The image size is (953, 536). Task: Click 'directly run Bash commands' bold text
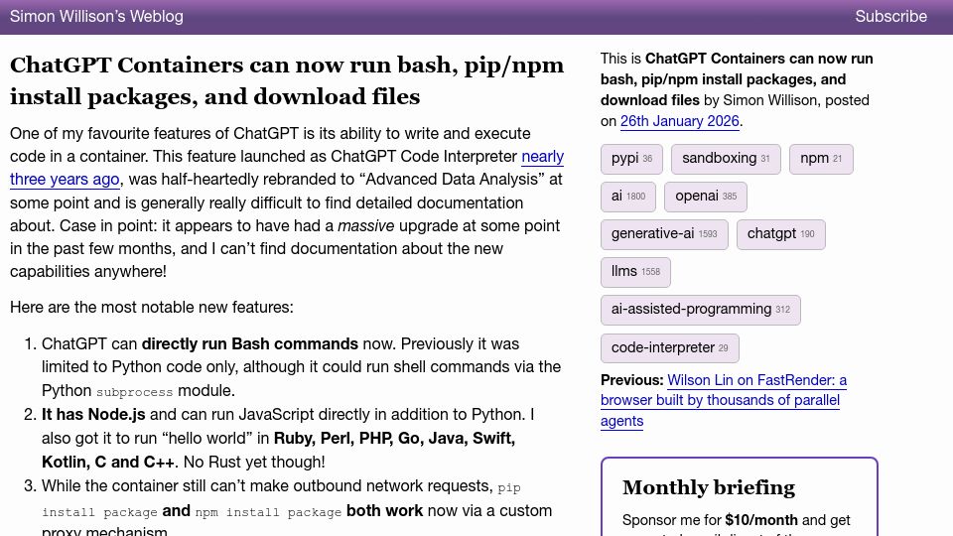250,344
